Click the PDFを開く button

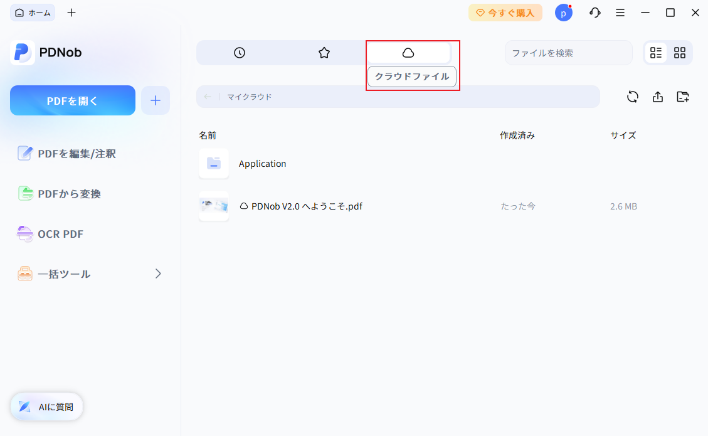tap(72, 100)
